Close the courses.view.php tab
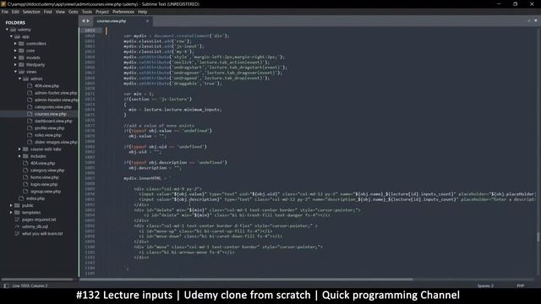Screen dimensions: 541x304 (147, 21)
